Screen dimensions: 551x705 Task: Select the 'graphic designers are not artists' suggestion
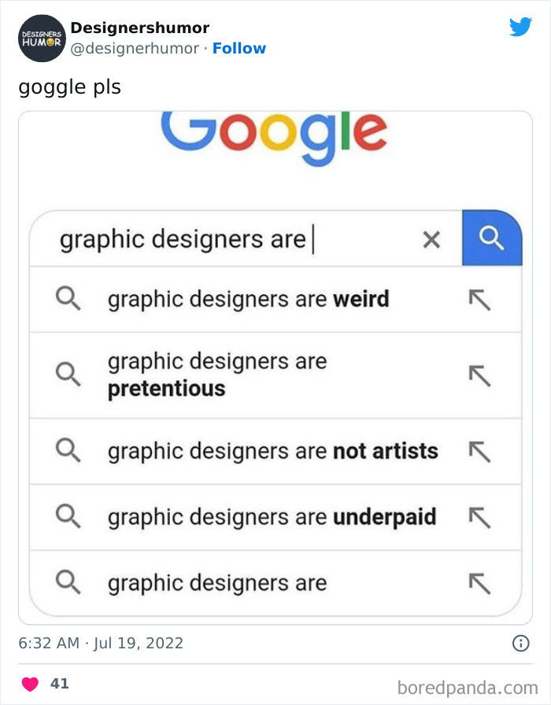tap(273, 451)
